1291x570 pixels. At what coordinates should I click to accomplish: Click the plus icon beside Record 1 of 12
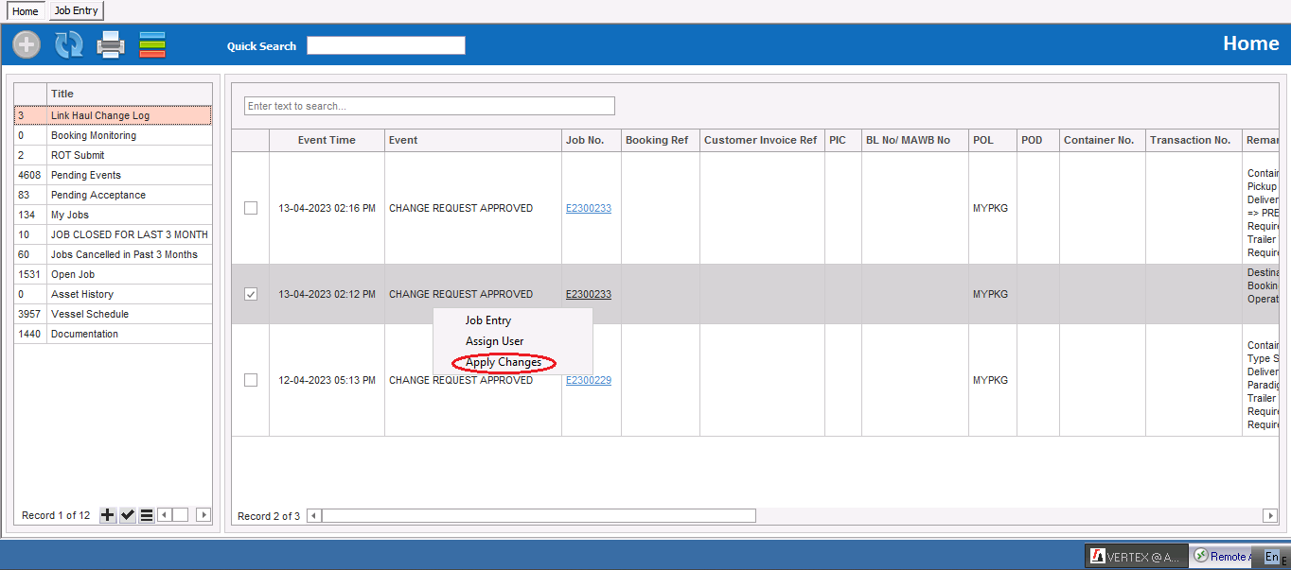tap(108, 515)
